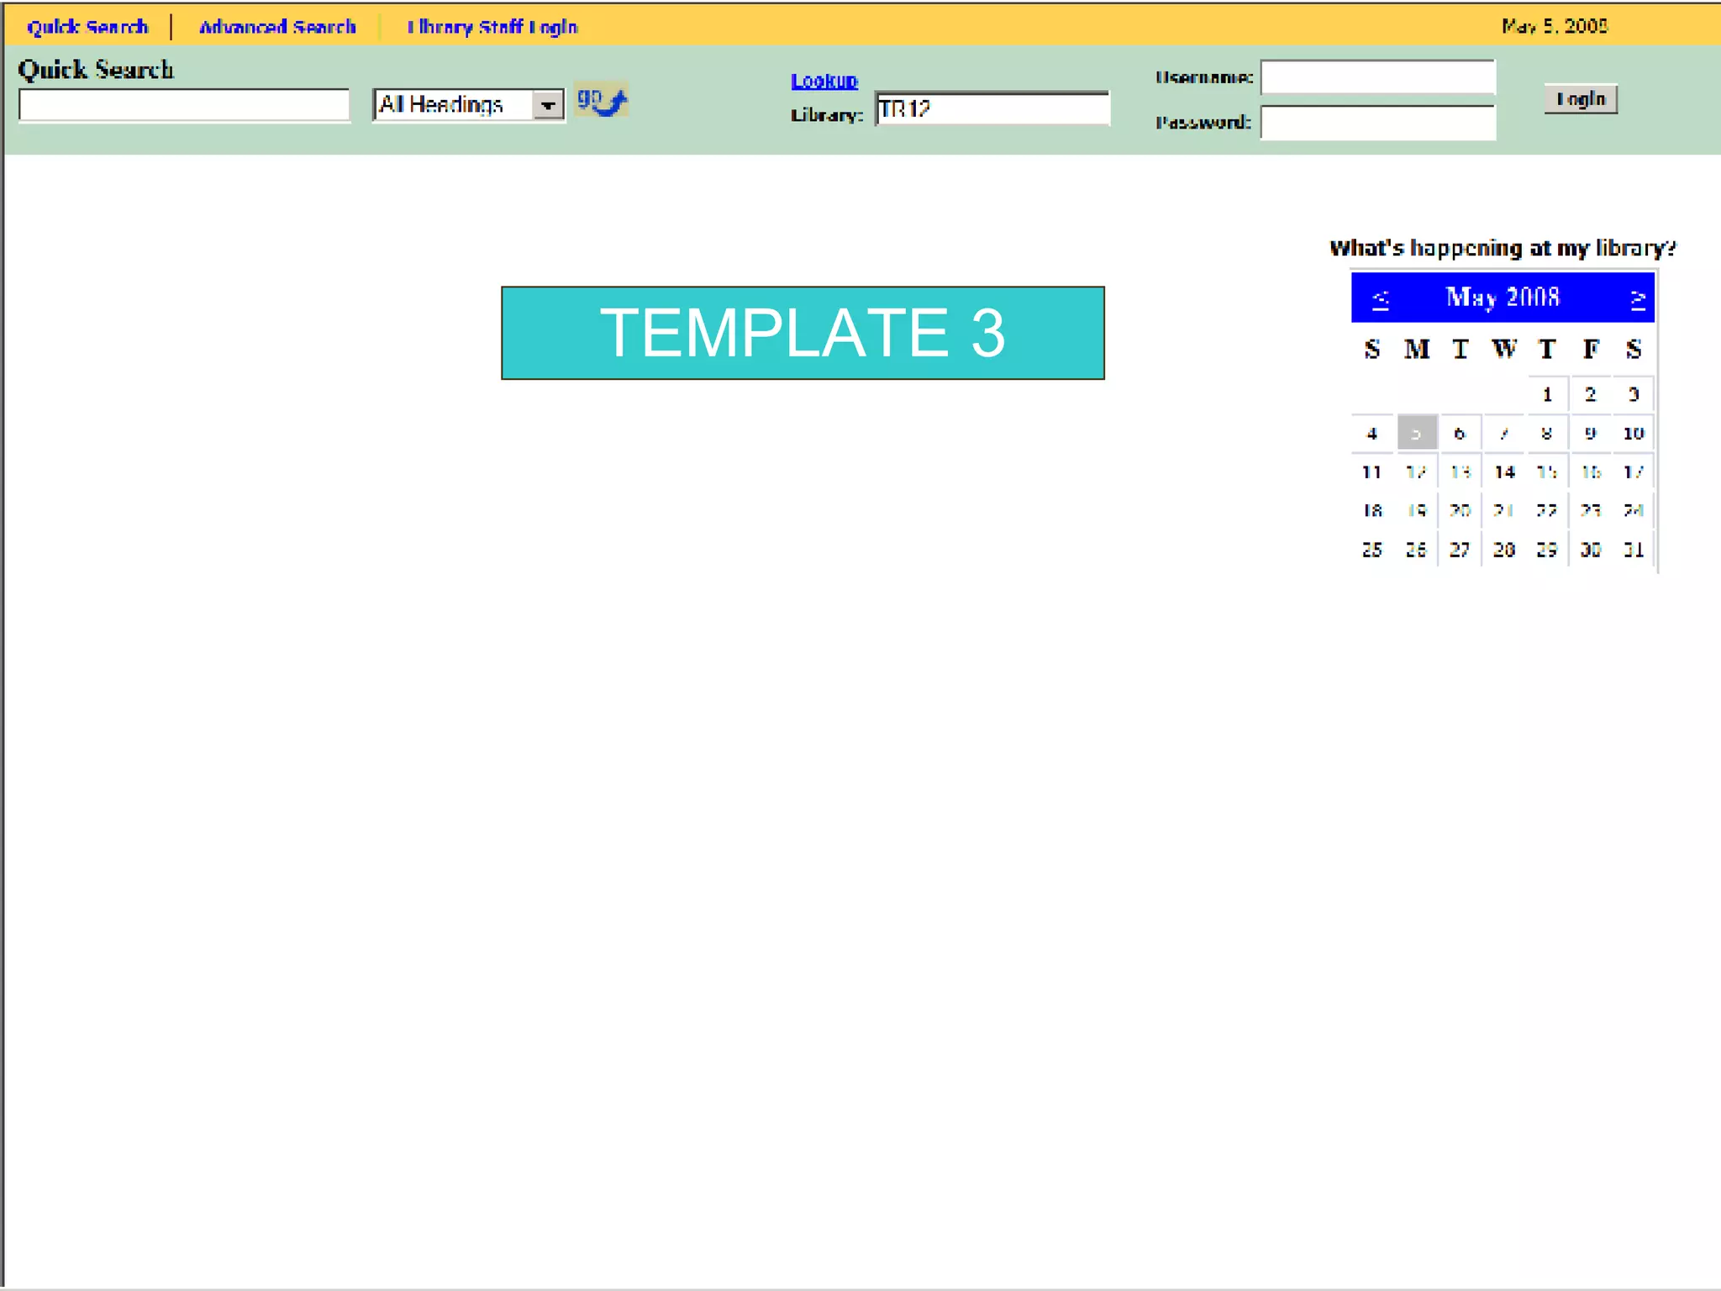Click the TEMPLATE 3 banner
The width and height of the screenshot is (1721, 1291).
[803, 333]
